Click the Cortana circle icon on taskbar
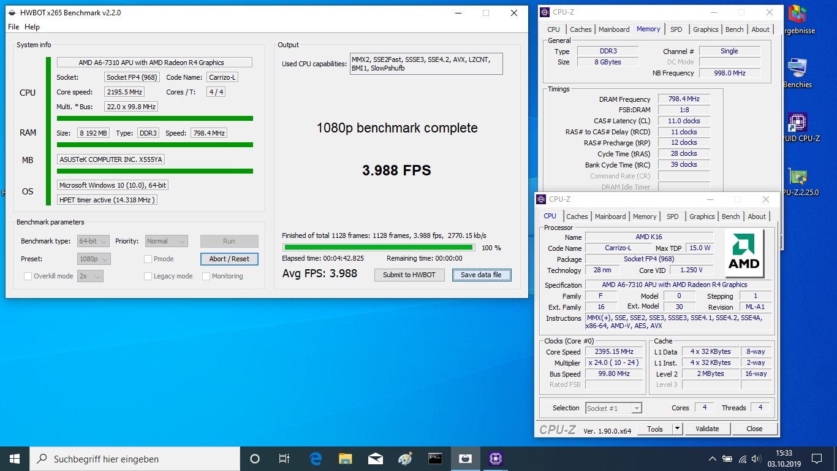This screenshot has width=837, height=471. click(x=255, y=459)
